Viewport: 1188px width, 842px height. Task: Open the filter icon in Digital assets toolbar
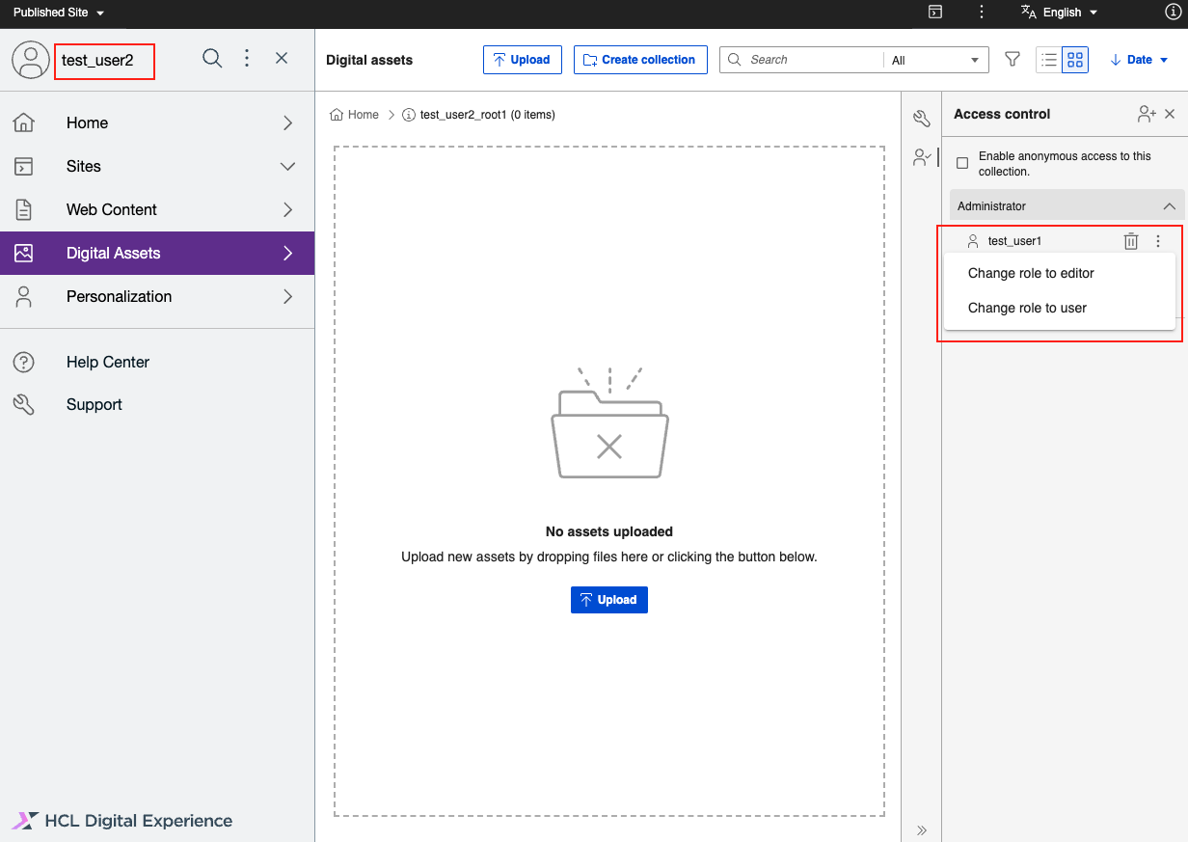point(1012,59)
